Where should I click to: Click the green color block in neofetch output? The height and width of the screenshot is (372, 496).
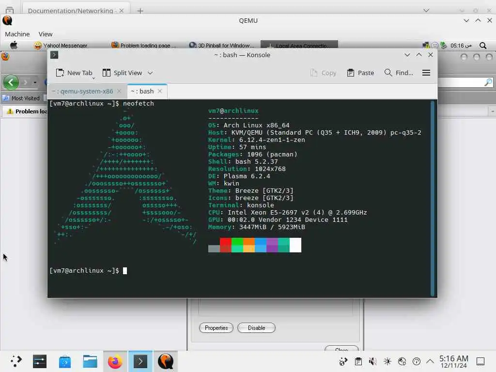point(237,245)
